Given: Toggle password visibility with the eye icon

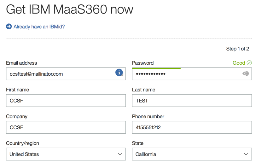Looking at the screenshot, I should 245,74.
